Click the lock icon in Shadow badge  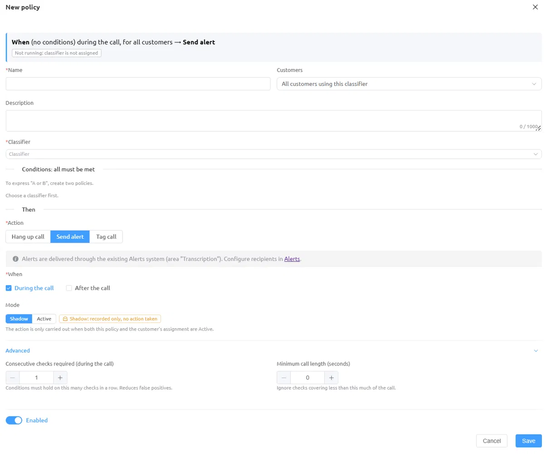(65, 319)
